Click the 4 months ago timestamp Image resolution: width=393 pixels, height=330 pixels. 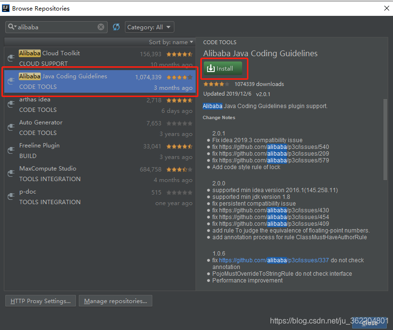tap(173, 180)
